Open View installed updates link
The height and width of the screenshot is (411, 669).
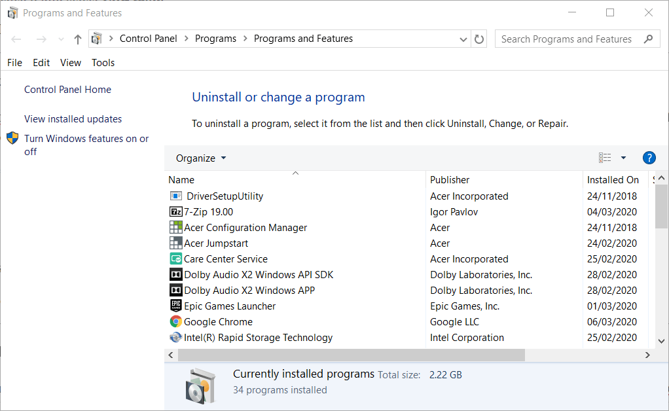pos(73,119)
